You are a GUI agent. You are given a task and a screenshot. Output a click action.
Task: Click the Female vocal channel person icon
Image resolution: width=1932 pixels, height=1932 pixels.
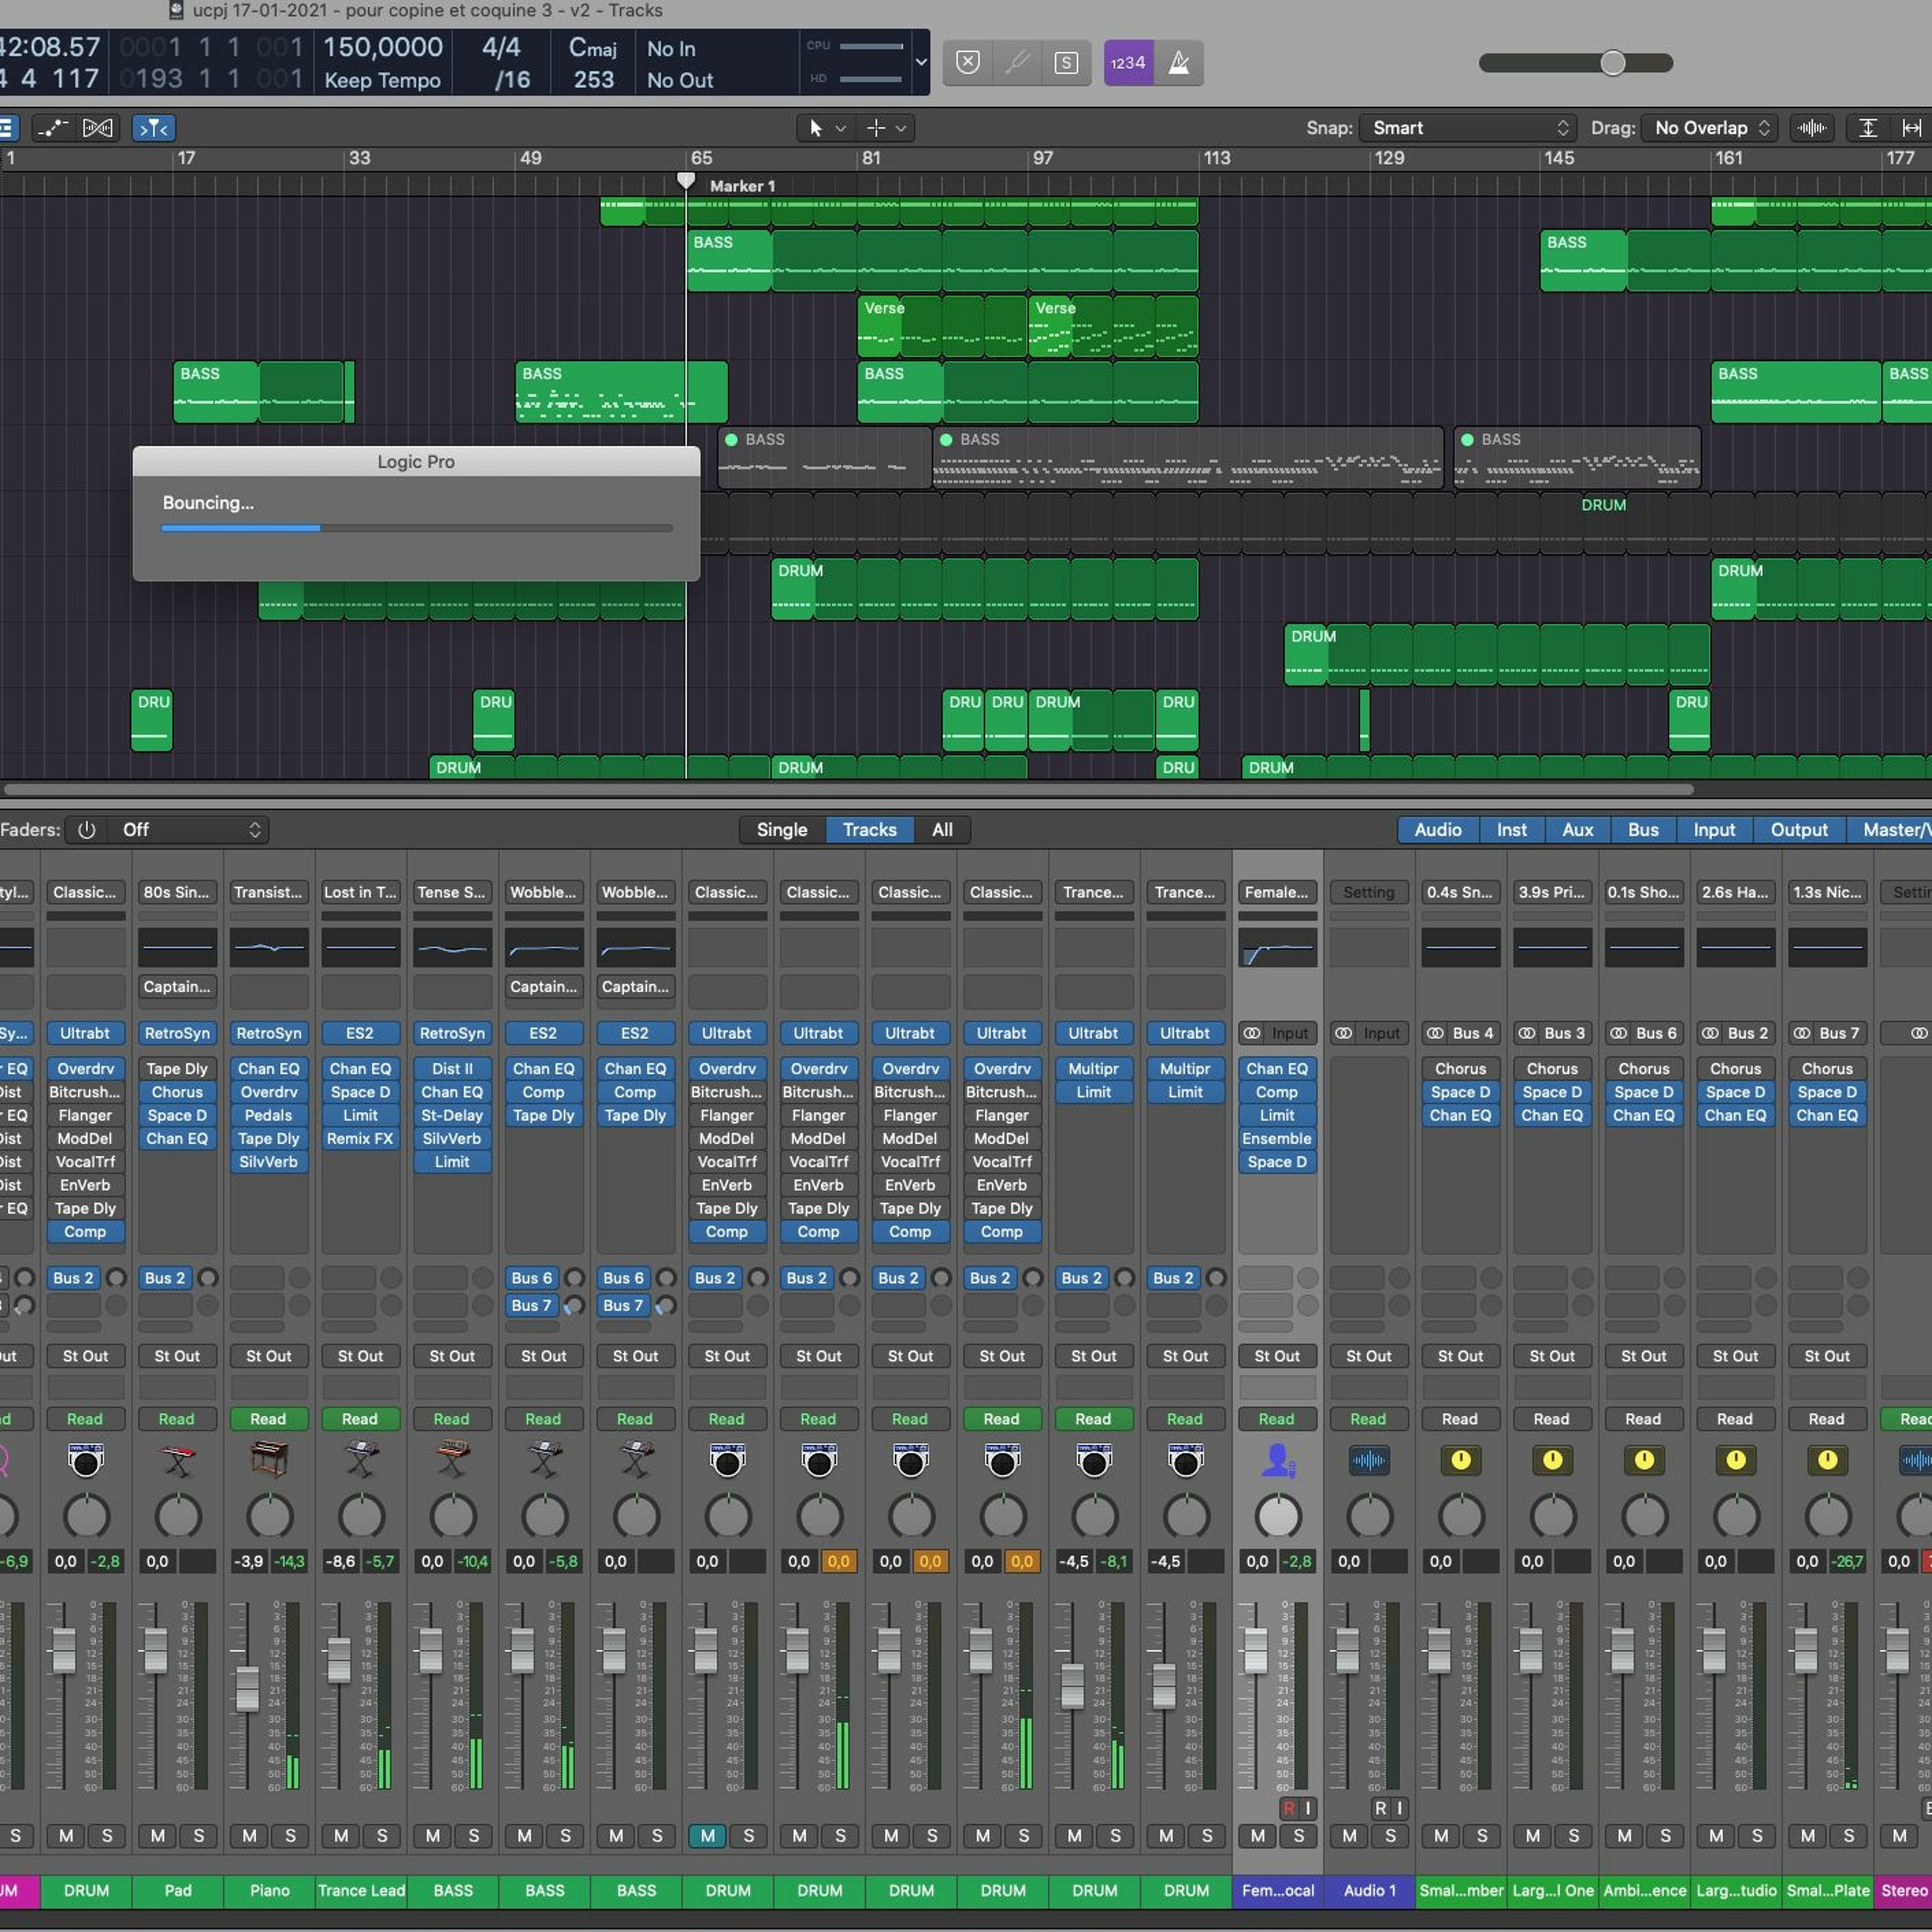click(1277, 1461)
